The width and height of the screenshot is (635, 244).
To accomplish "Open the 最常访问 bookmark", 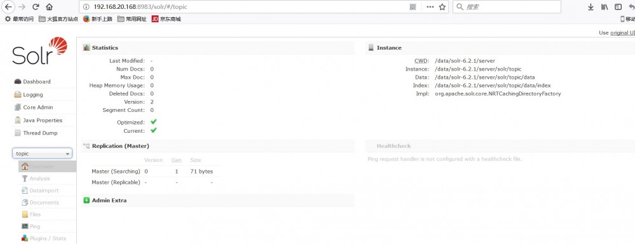I will click(x=20, y=19).
